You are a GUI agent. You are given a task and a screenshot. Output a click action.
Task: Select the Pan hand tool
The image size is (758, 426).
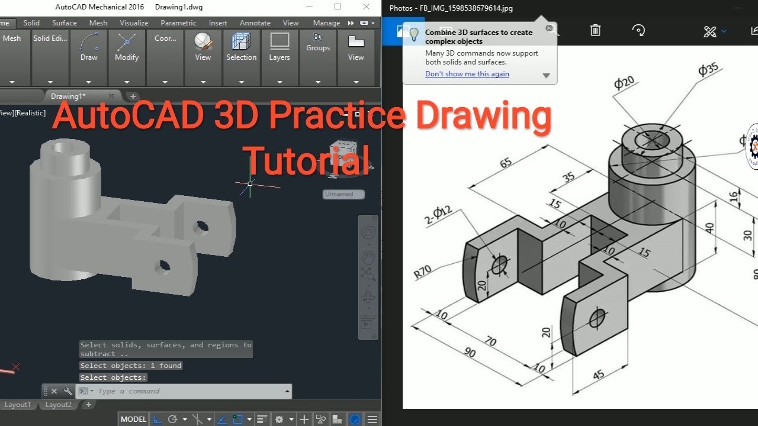coord(368,256)
